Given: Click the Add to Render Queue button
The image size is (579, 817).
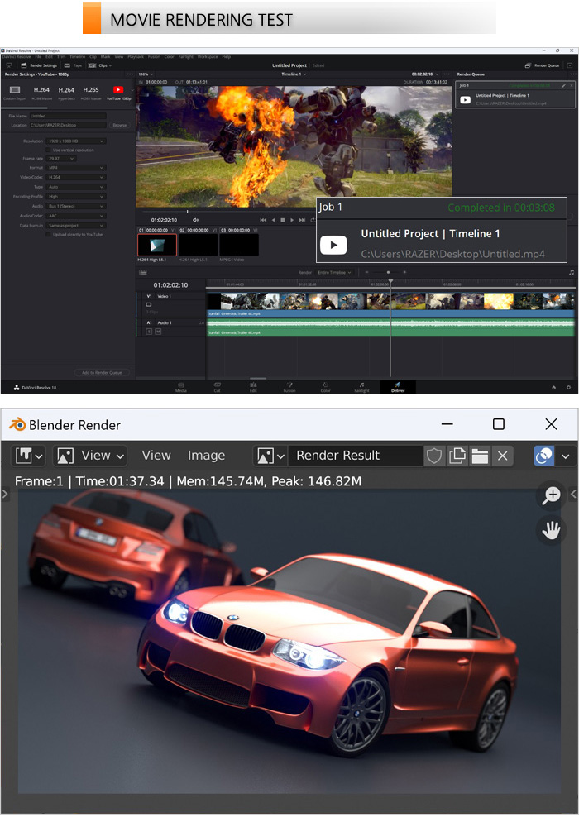Looking at the screenshot, I should tap(102, 373).
